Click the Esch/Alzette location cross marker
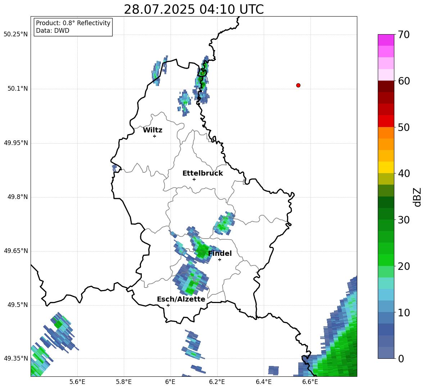Viewport: 426px width, 389px height. click(168, 305)
